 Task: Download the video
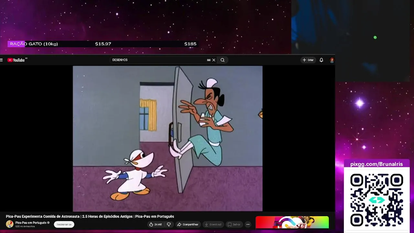coord(213,224)
